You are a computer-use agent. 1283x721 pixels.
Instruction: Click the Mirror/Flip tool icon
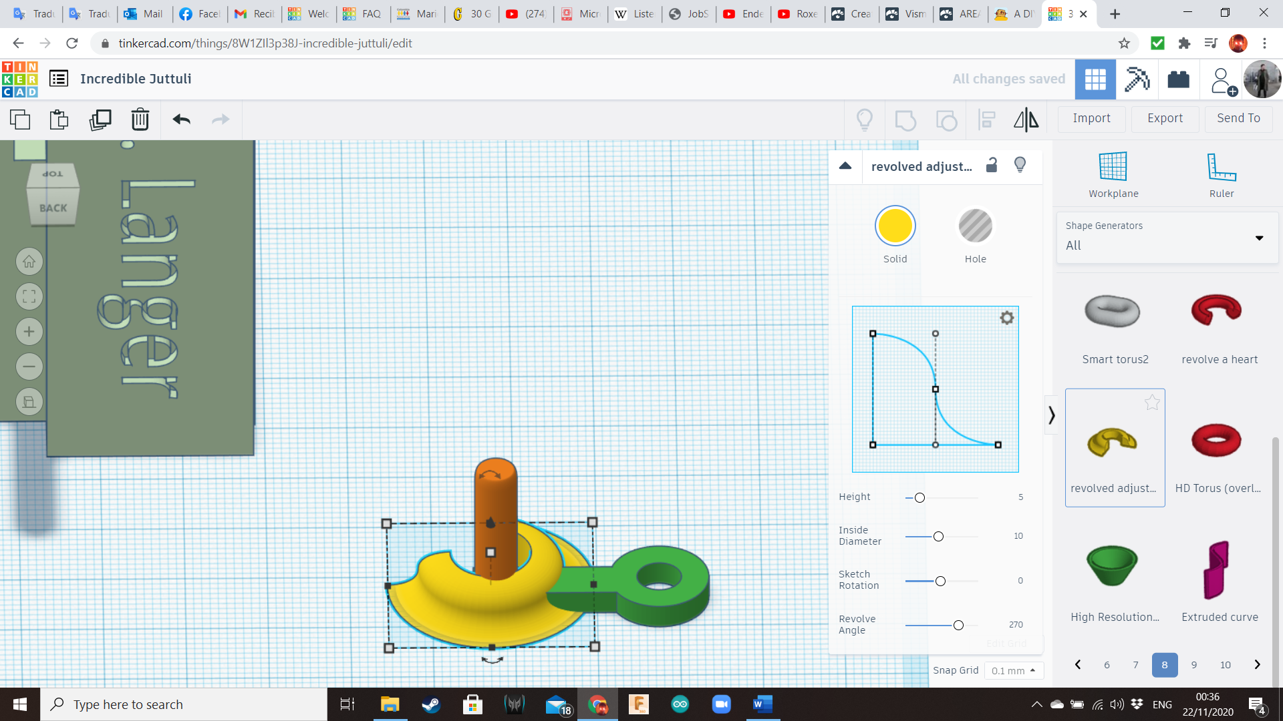click(1026, 119)
